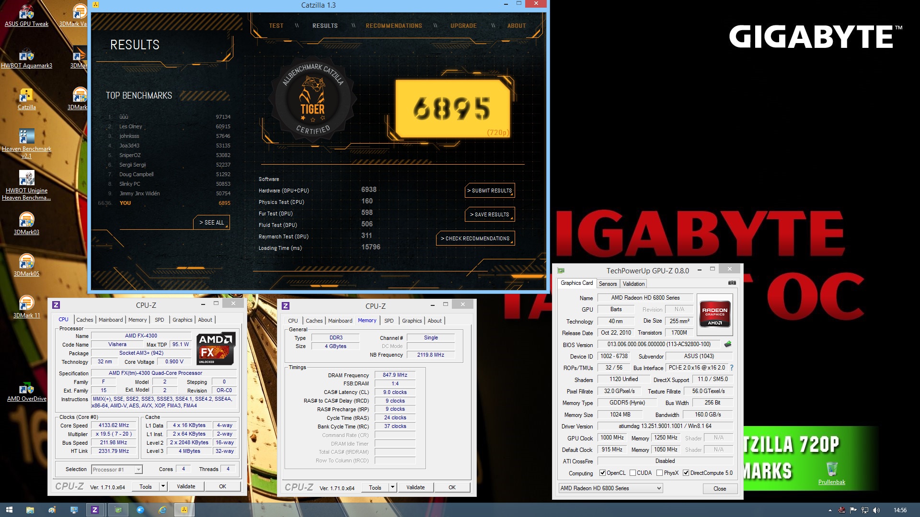Open the Validation tab in GPU-Z
The image size is (920, 517).
(633, 284)
